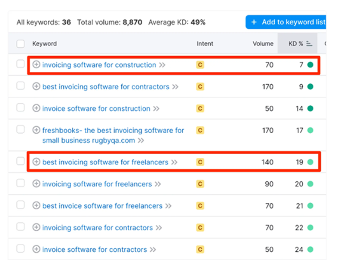Check the box for 'invoicing software for contractors'

click(x=20, y=226)
